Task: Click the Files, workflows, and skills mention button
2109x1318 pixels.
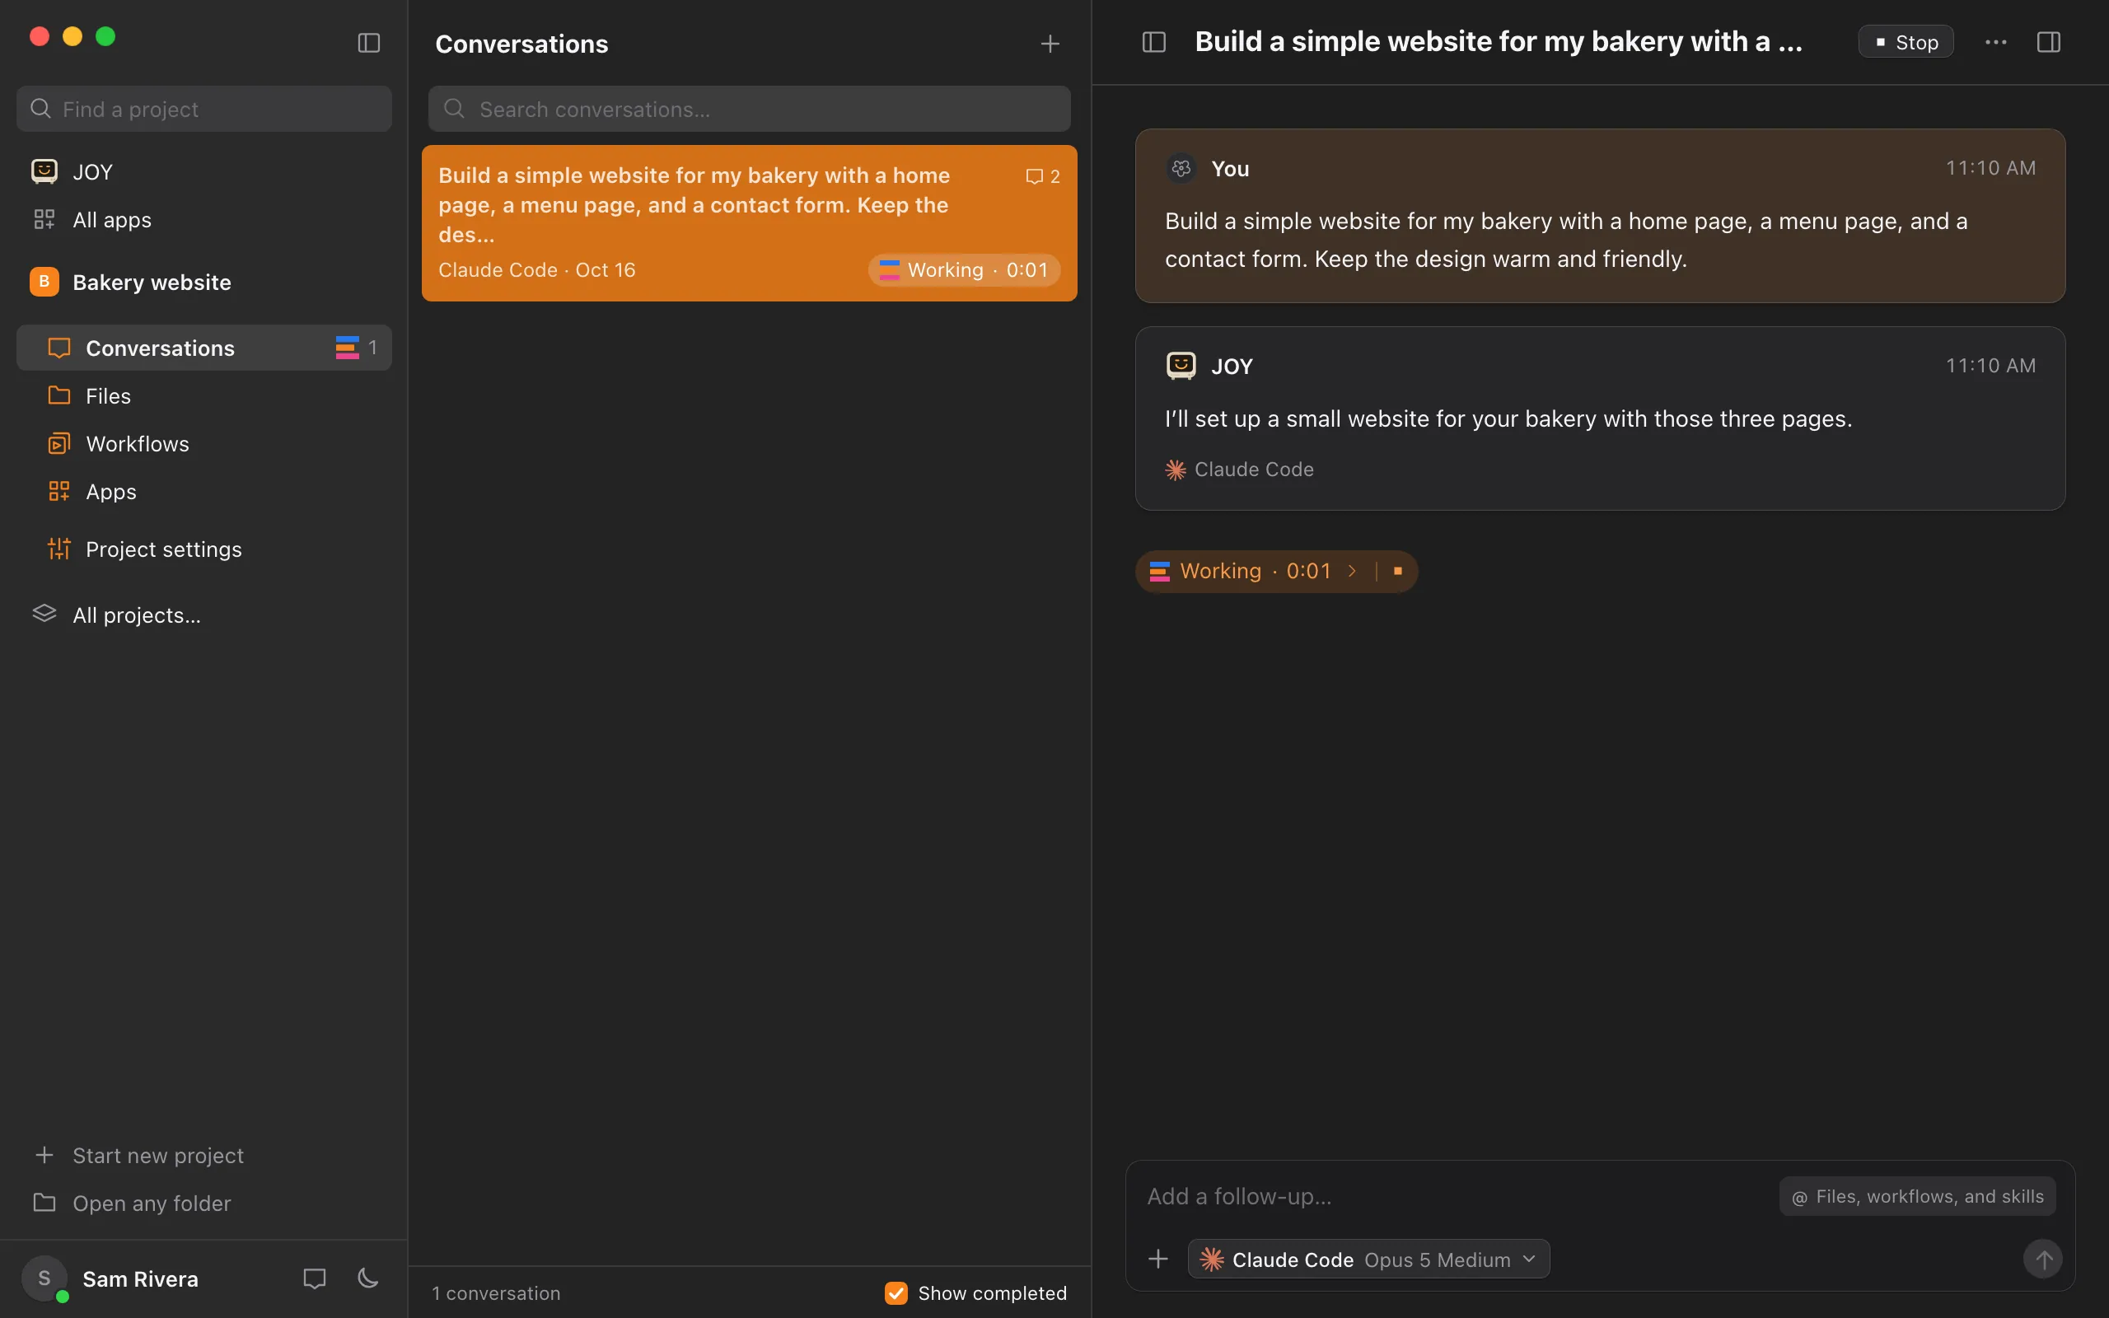Action: click(x=1917, y=1196)
